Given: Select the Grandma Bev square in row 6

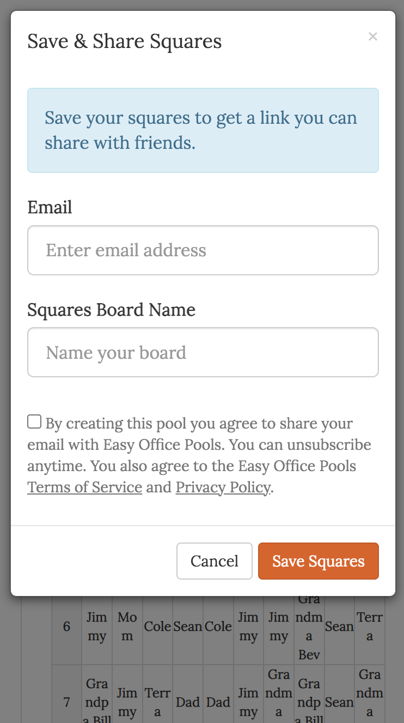Looking at the screenshot, I should pos(309,626).
